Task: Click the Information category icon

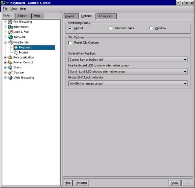Action: [10, 27]
